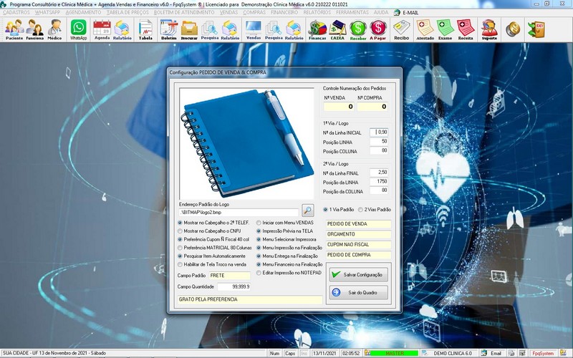This screenshot has height=358, width=573.
Task: Click Email in the status bar
Action: tap(496, 353)
